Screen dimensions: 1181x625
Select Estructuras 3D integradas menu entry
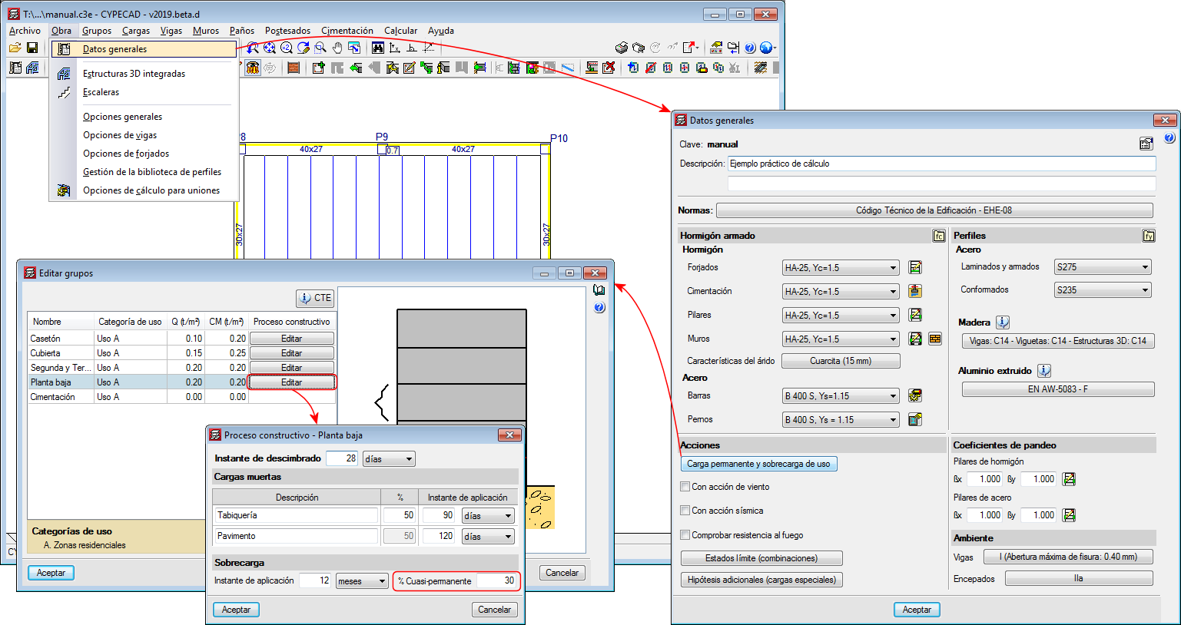tap(134, 74)
